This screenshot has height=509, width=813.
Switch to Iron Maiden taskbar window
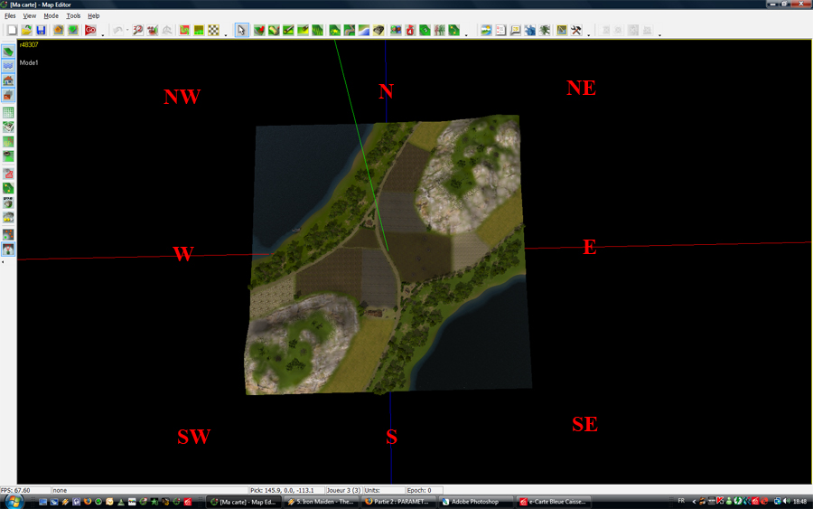[x=321, y=502]
